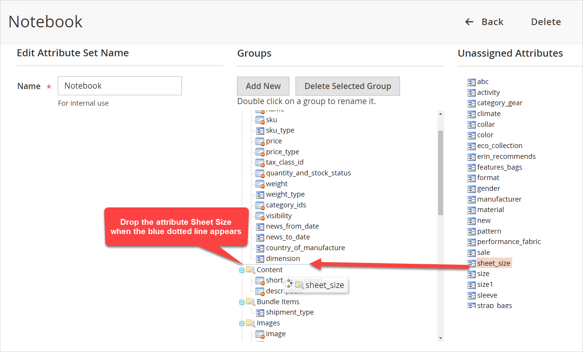Click the visibility attribute icon

[x=260, y=216]
